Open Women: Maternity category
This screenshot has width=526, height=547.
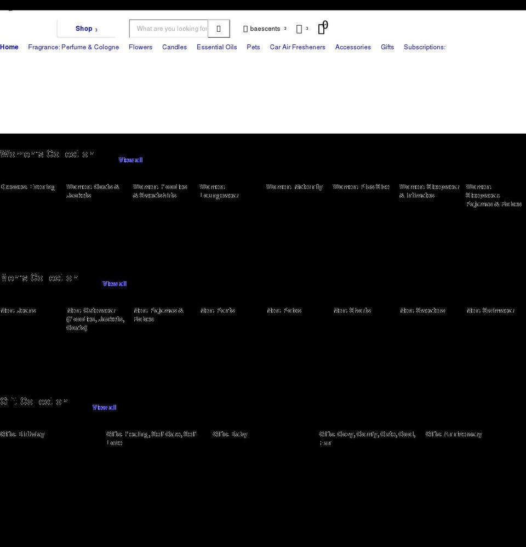click(294, 187)
